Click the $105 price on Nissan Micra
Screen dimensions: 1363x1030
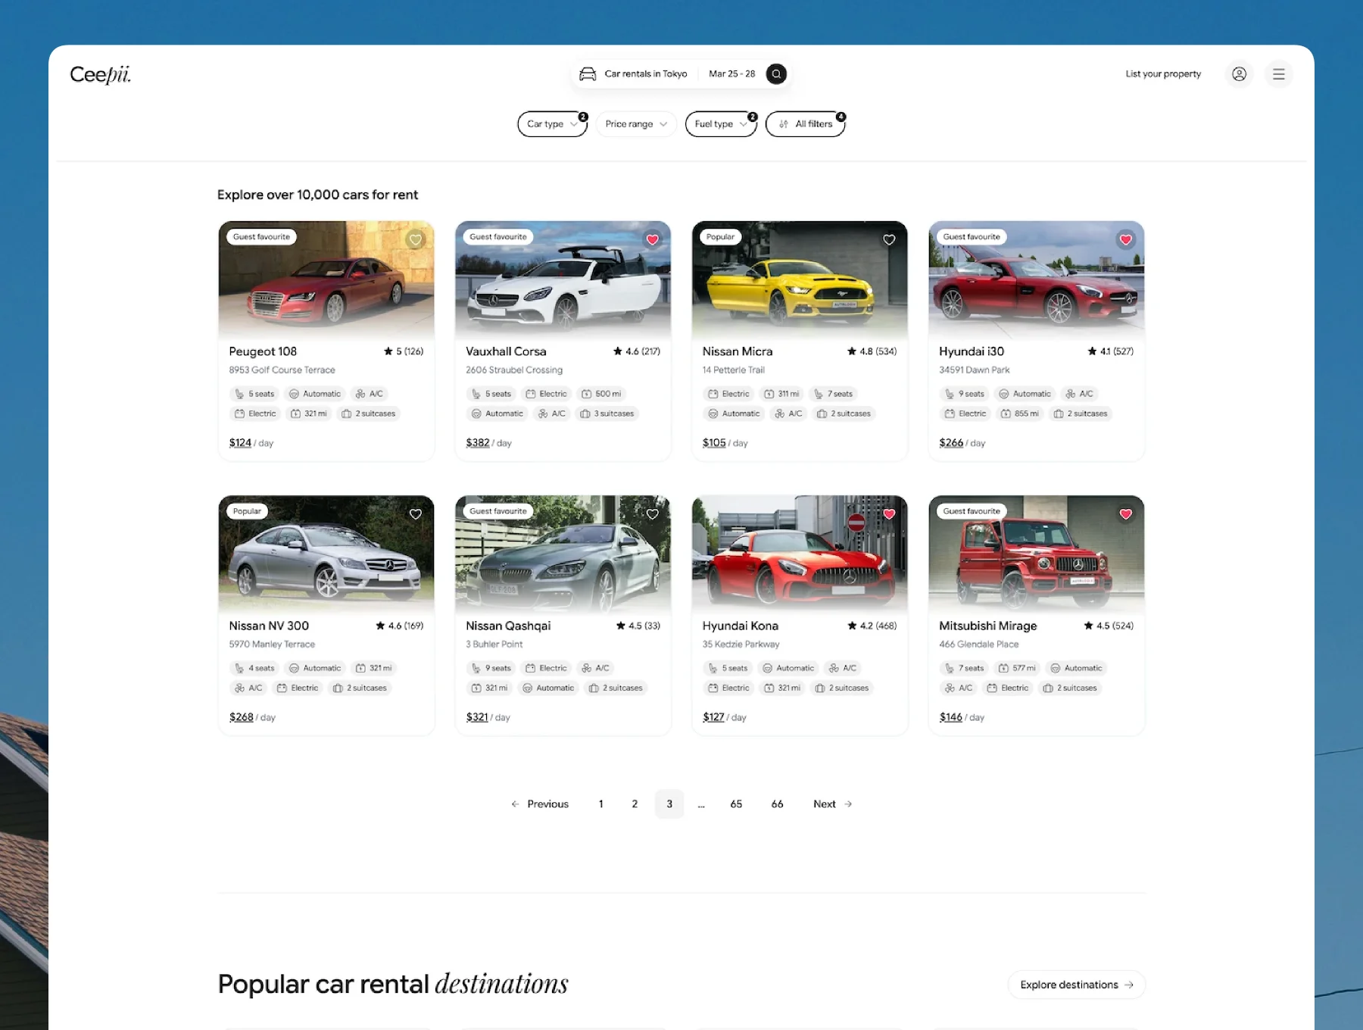pos(714,443)
